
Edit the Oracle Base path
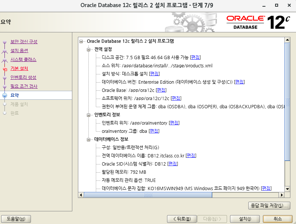[161, 90]
